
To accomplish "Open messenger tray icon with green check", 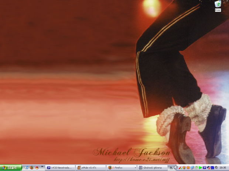I will click(x=196, y=168).
